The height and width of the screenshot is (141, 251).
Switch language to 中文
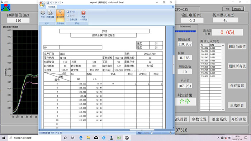[x=227, y=9]
